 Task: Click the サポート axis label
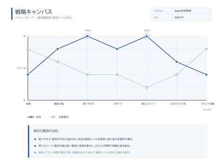click(118, 104)
